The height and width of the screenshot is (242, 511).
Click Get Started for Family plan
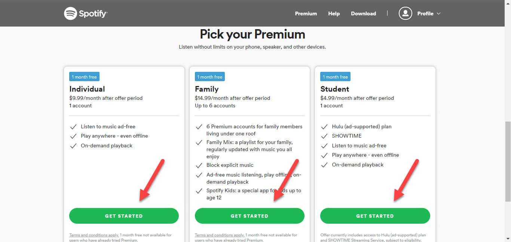click(250, 216)
